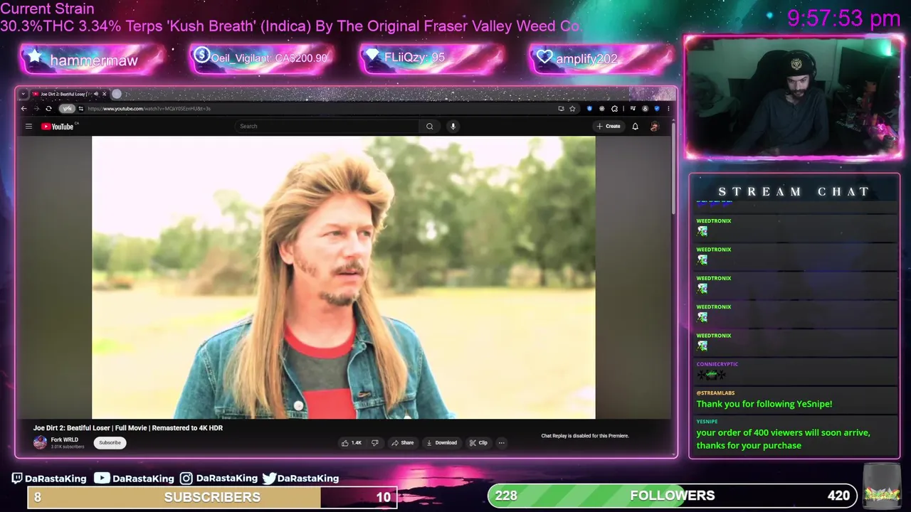
Task: Focus the YouTube Search input field
Action: coord(327,127)
